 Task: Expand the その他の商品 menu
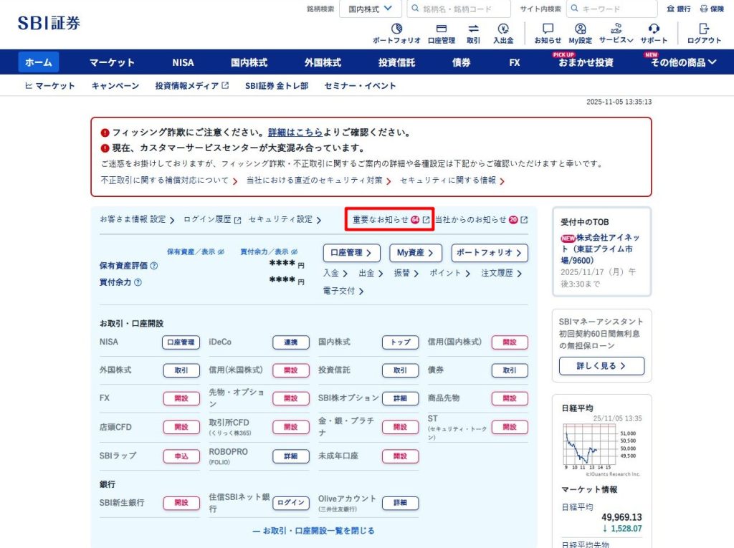[x=683, y=62]
